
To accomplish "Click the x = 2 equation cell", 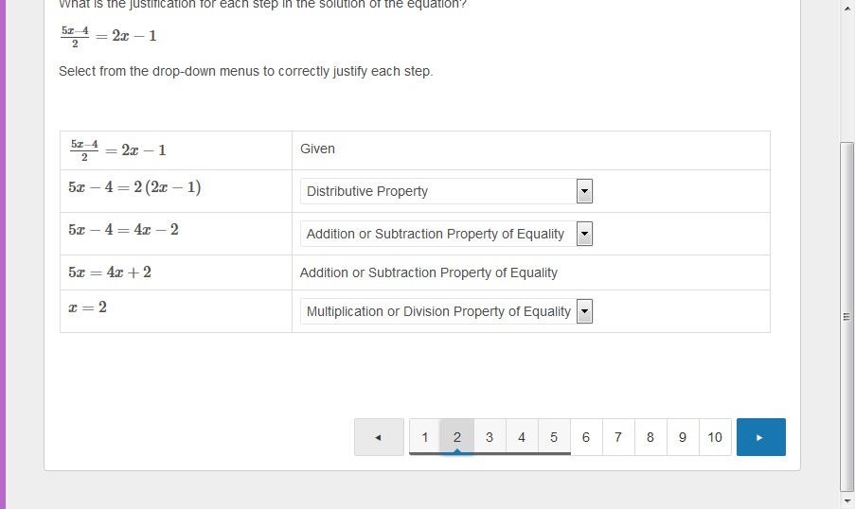I will point(175,308).
